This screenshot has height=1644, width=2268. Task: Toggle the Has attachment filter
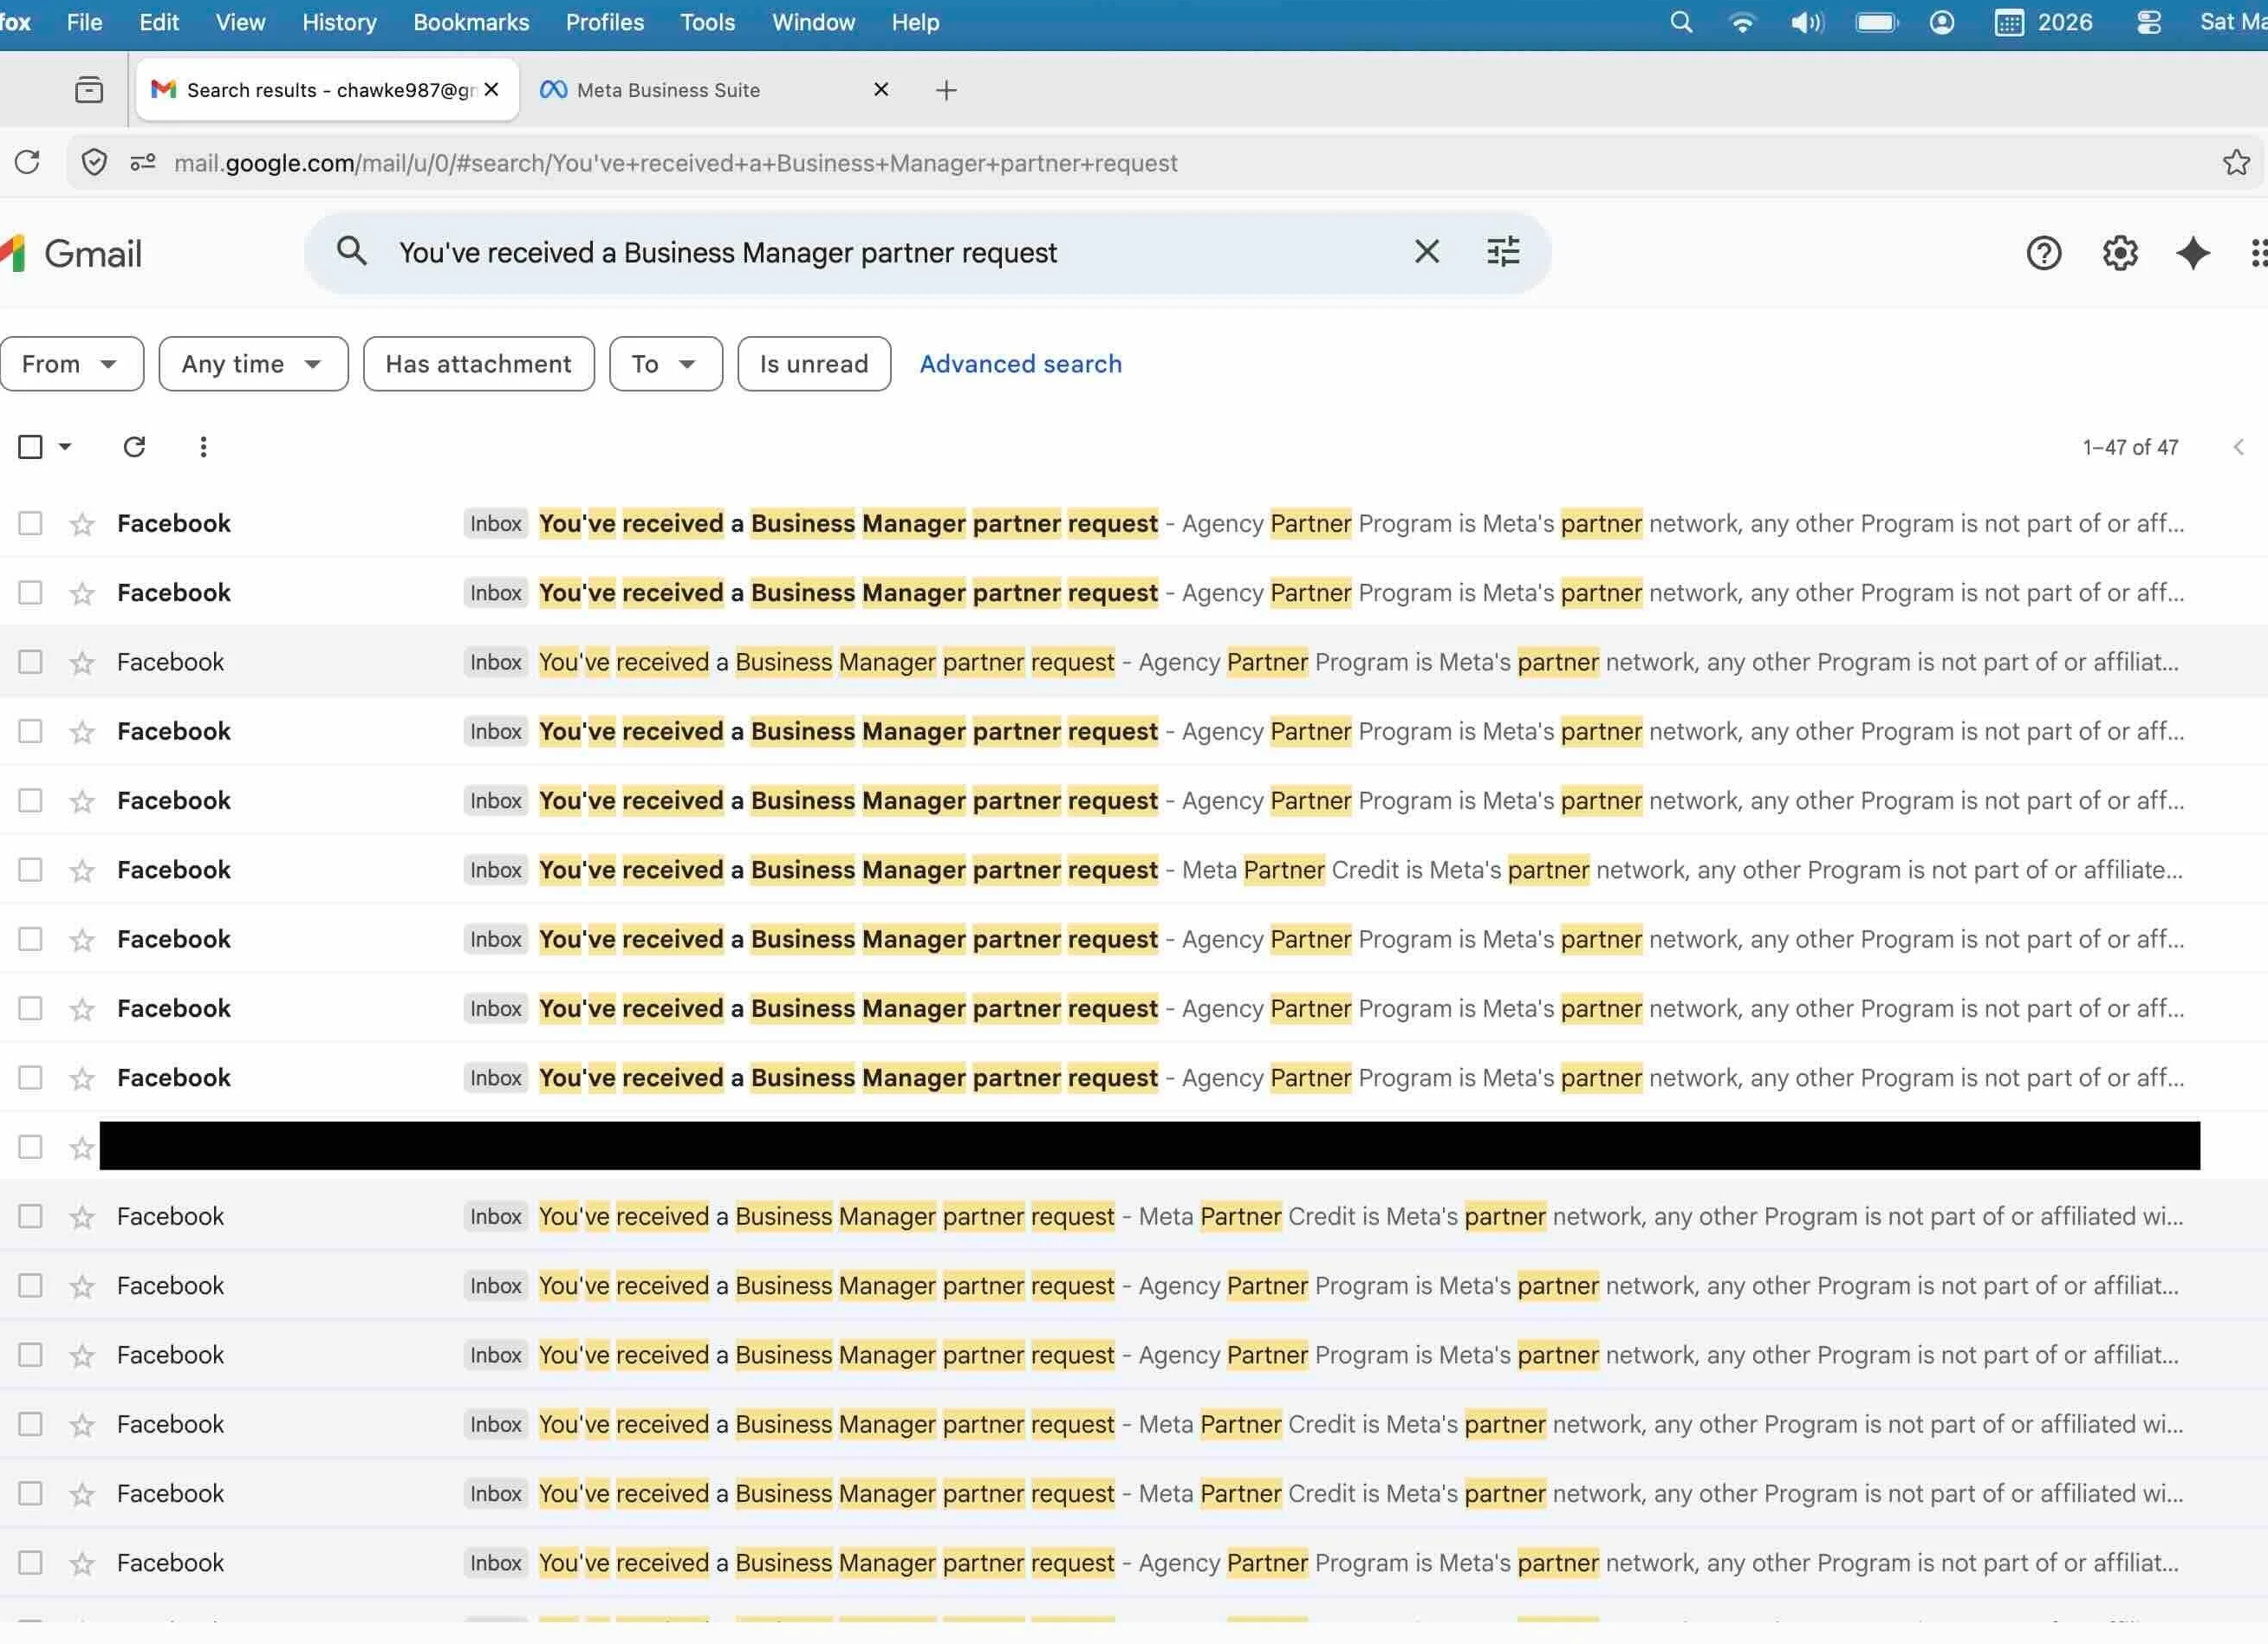click(x=478, y=364)
